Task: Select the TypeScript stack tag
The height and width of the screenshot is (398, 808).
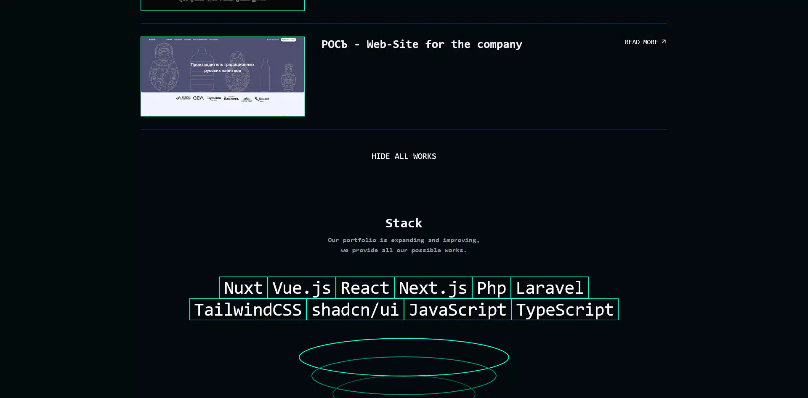Action: (565, 309)
